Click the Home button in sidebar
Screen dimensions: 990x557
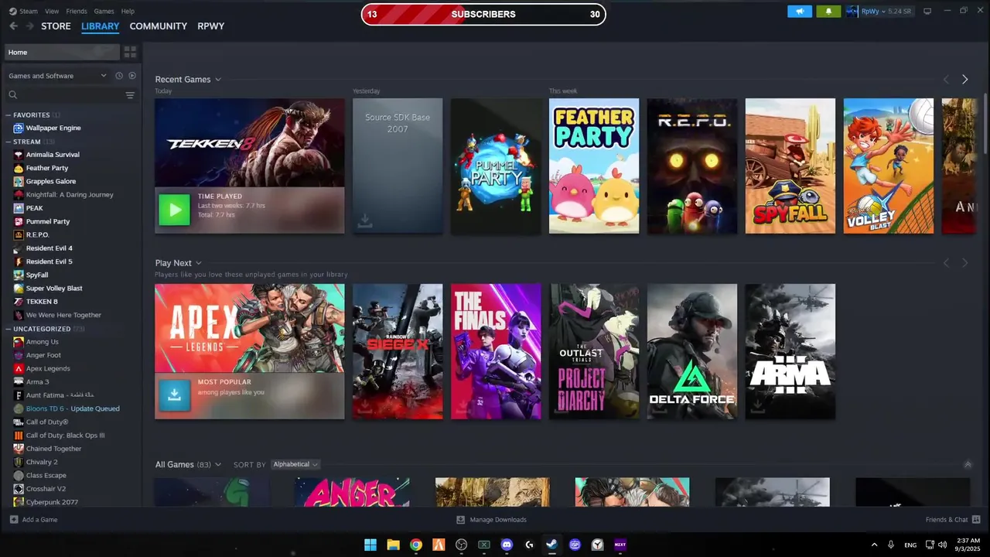(62, 52)
